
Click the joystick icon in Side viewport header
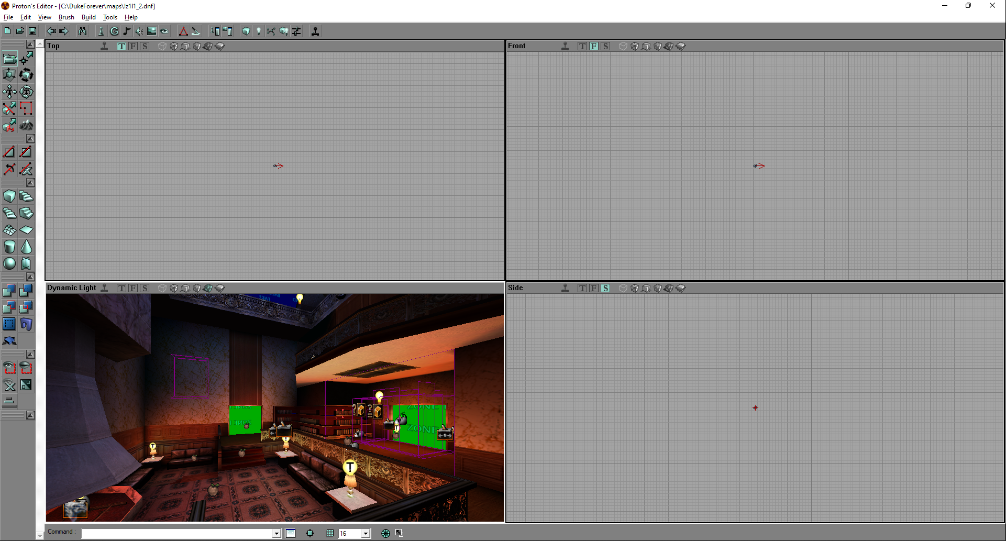coord(565,288)
